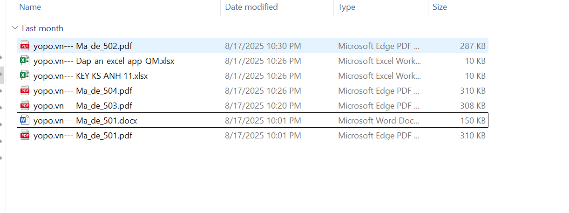This screenshot has width=569, height=213.
Task: Select the Last month group label
Action: point(42,28)
